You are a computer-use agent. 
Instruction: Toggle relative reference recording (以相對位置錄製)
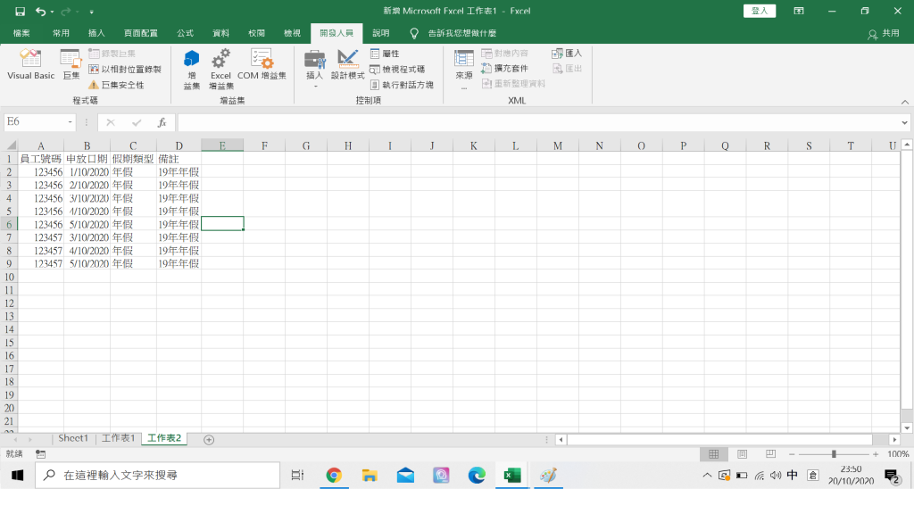(x=125, y=70)
